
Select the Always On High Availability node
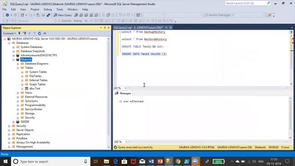(x=33, y=142)
